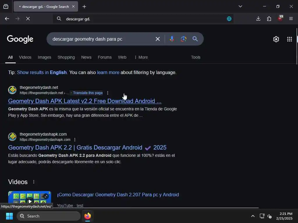298x223 pixels.
Task: Switch to the Forums results tab
Action: (105, 57)
